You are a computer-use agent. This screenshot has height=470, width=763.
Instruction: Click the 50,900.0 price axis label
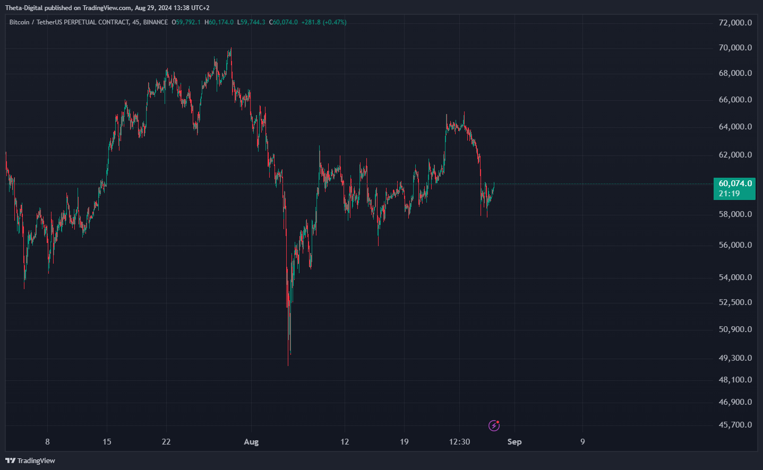(735, 329)
